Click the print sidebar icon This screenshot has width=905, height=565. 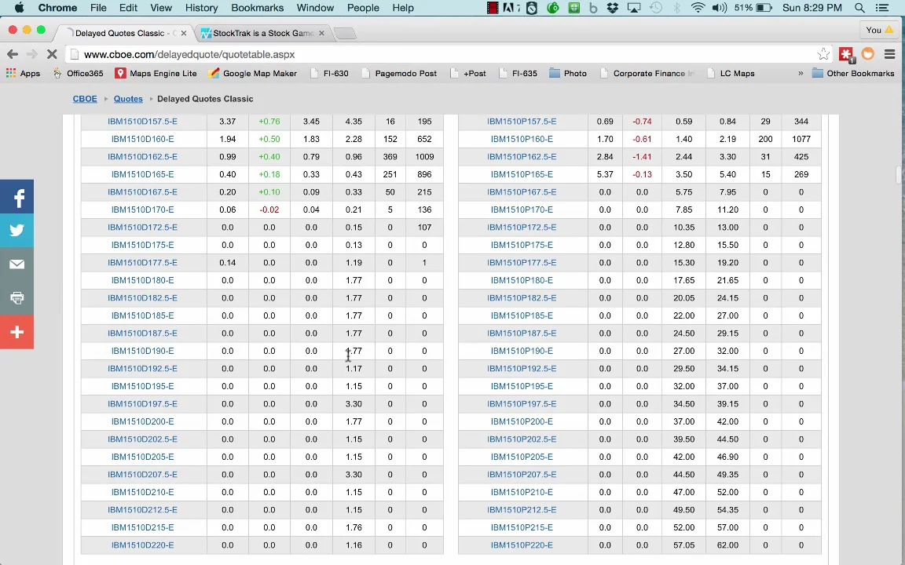pos(16,298)
